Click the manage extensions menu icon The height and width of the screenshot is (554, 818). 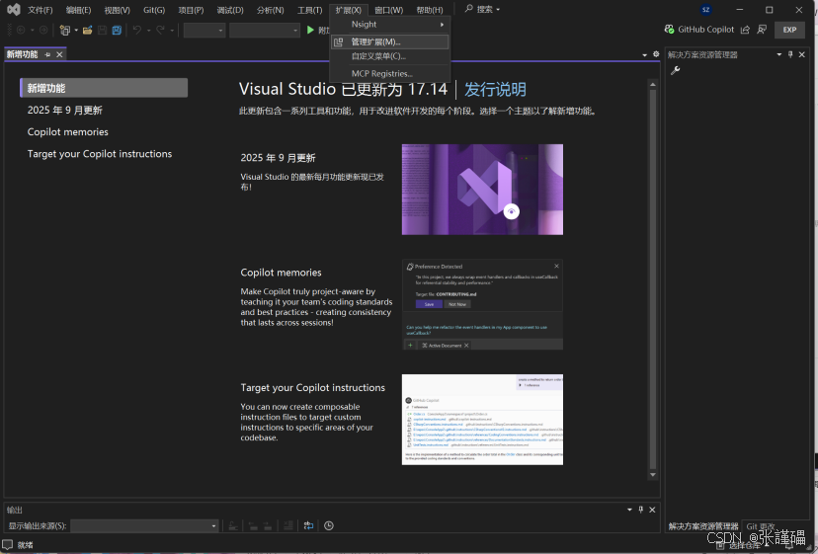(x=339, y=41)
